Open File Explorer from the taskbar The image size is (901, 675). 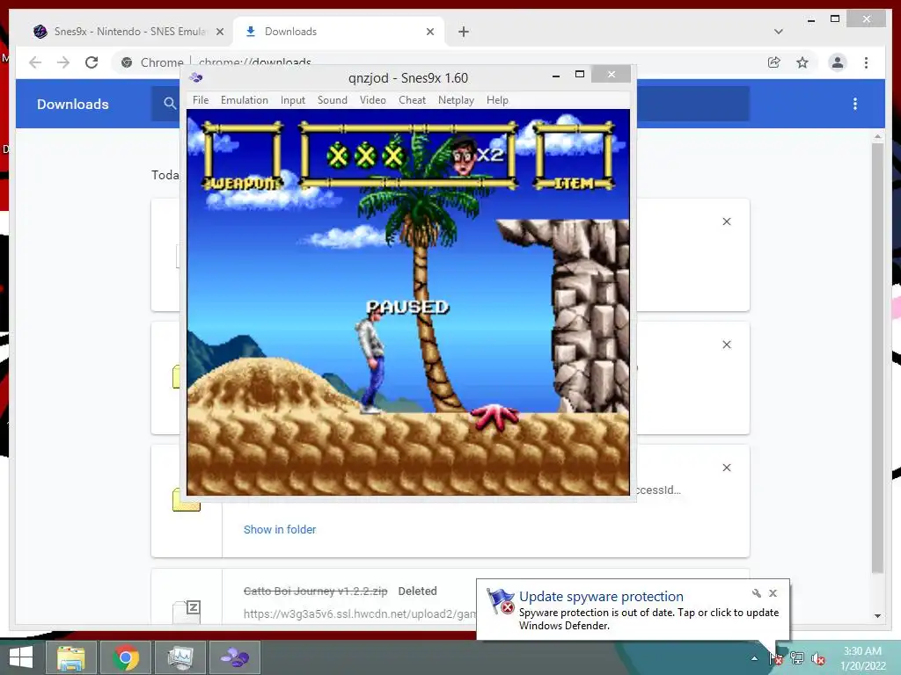pos(70,657)
